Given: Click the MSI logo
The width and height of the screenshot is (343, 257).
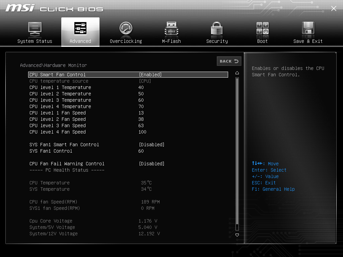Looking at the screenshot, I should 20,8.
